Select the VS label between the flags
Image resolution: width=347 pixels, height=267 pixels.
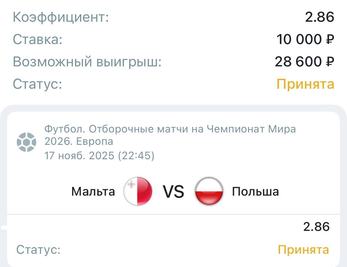tap(173, 192)
